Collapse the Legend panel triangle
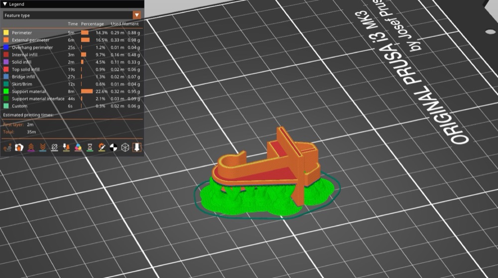The image size is (498, 278). [5, 4]
